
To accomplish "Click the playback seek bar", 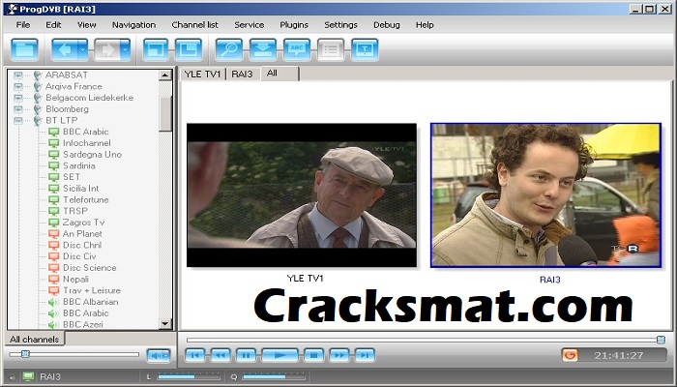I will (426, 340).
